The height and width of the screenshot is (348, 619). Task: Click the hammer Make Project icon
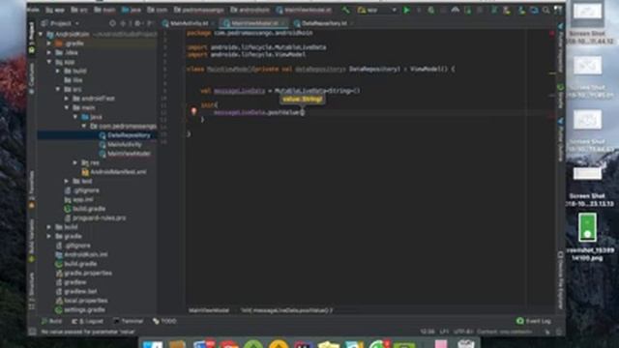tap(346, 10)
